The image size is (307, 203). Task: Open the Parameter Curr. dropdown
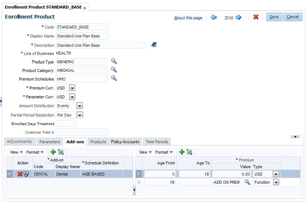pyautogui.click(x=72, y=97)
